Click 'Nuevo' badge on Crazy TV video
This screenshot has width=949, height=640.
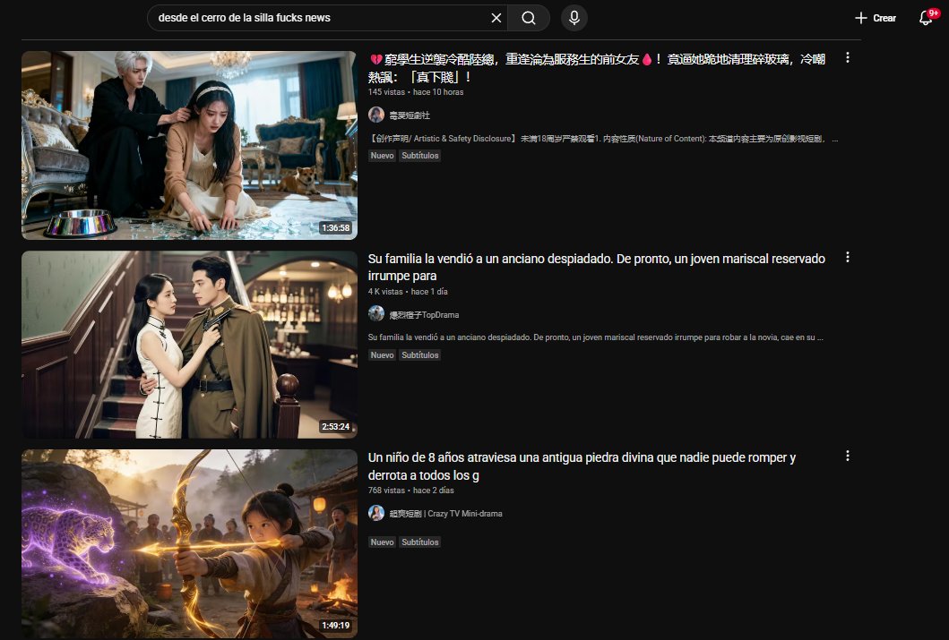tap(382, 542)
